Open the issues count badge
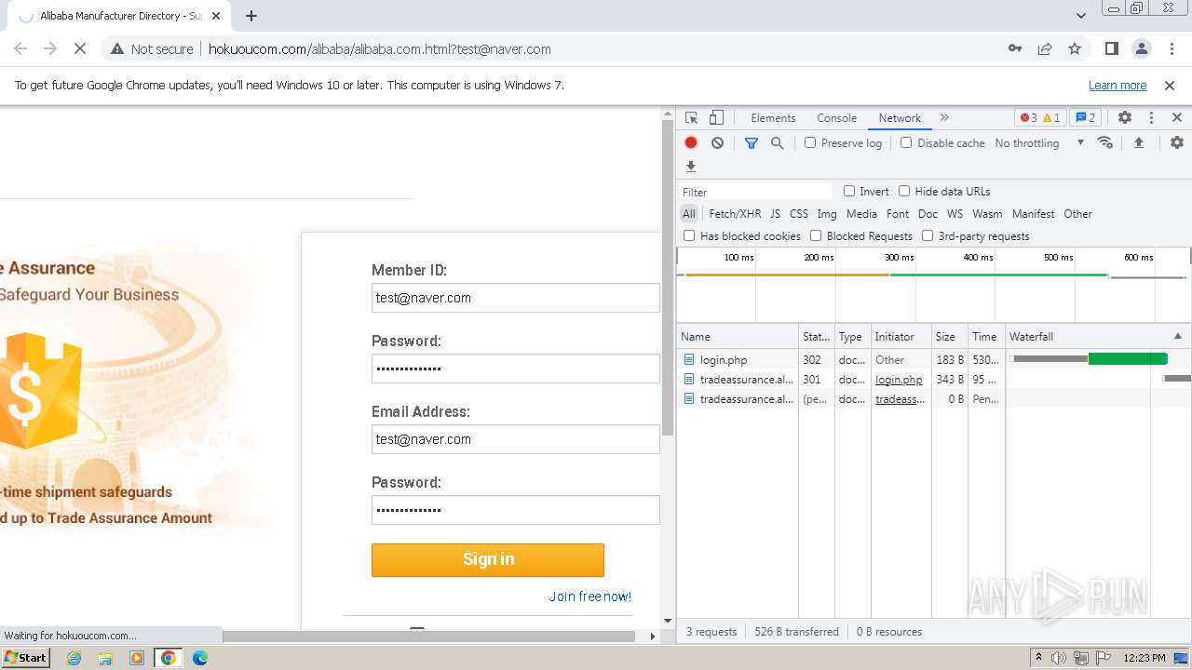Screen dimensions: 1192x670 [1085, 118]
